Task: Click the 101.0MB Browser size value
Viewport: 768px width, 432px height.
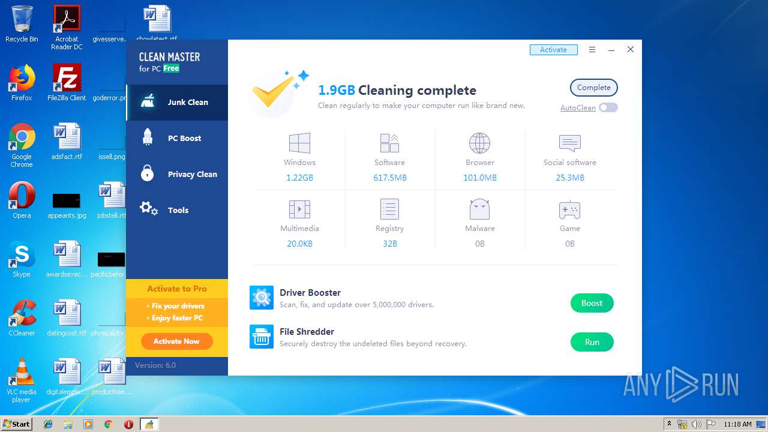Action: click(x=480, y=178)
